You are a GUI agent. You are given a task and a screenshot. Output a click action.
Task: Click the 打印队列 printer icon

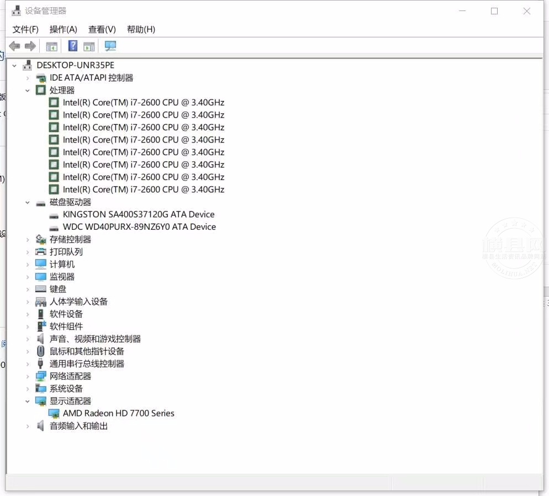click(41, 252)
